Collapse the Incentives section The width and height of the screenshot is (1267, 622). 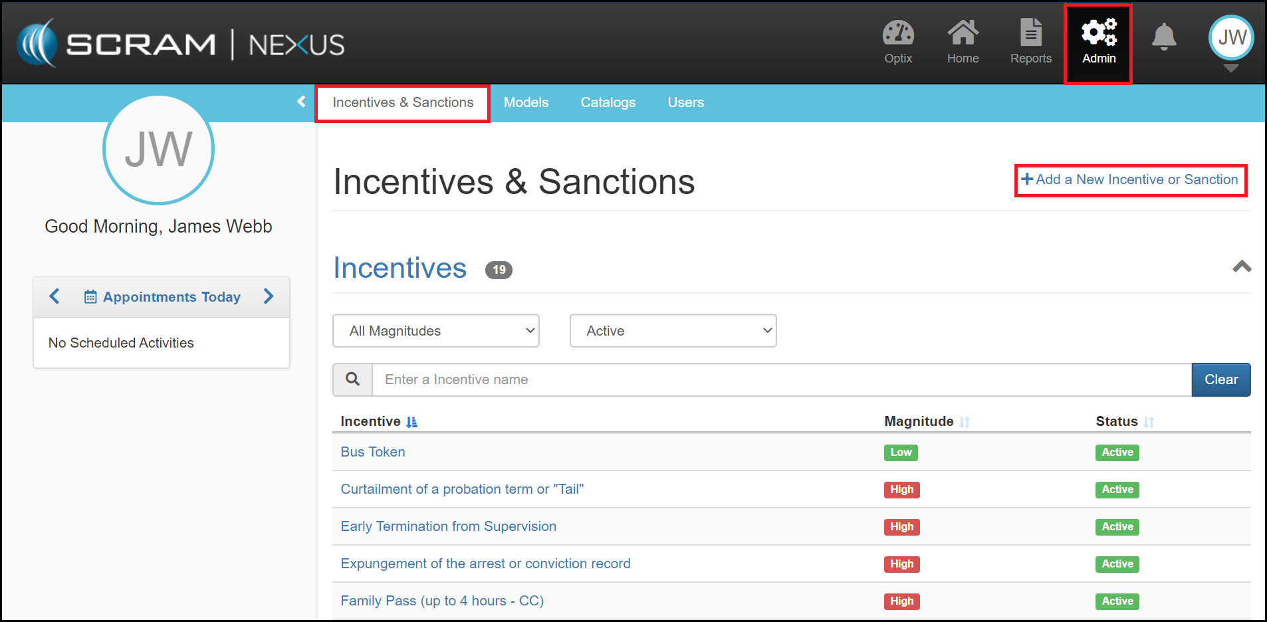click(1242, 267)
